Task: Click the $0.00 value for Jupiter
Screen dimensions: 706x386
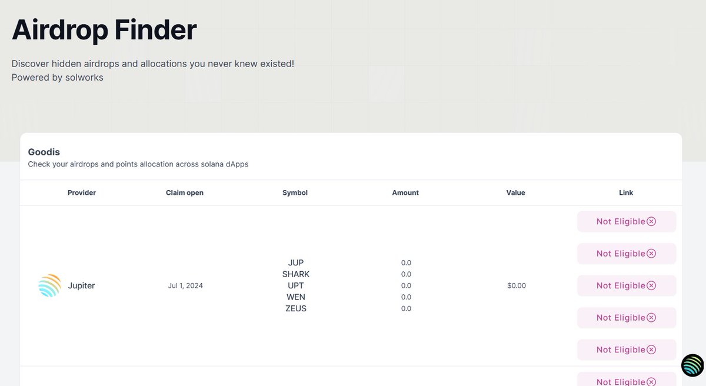Action: pyautogui.click(x=517, y=285)
